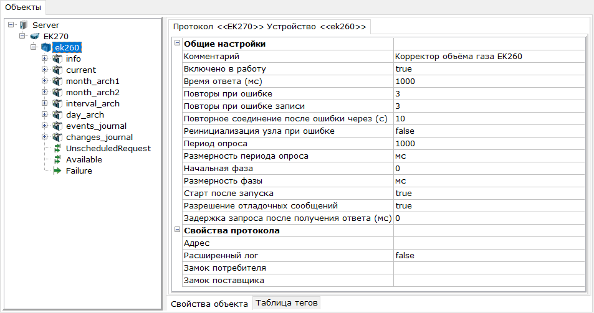Image resolution: width=594 pixels, height=313 pixels.
Task: Expand the month_arch2 node
Action: pyautogui.click(x=45, y=92)
